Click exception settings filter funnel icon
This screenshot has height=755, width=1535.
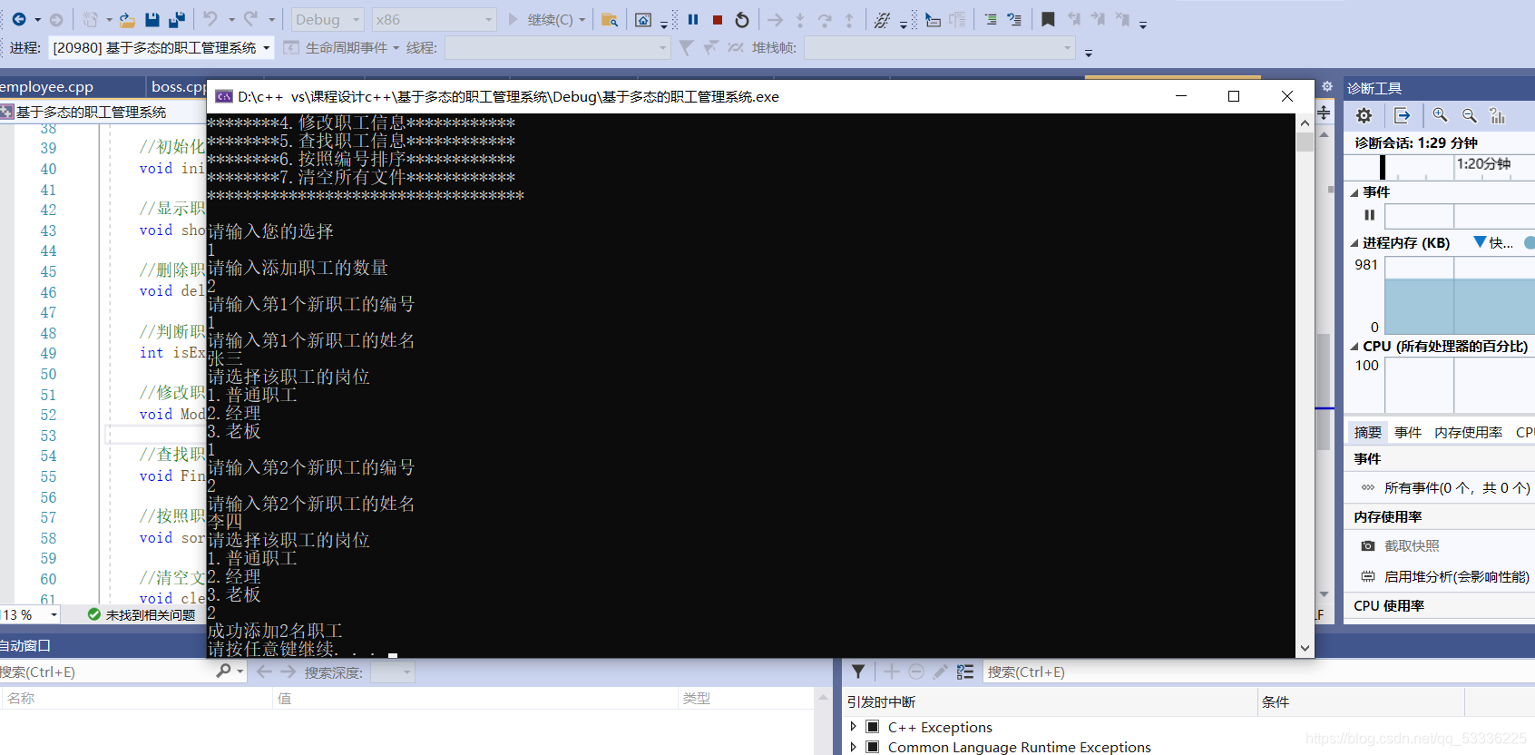pyautogui.click(x=858, y=672)
